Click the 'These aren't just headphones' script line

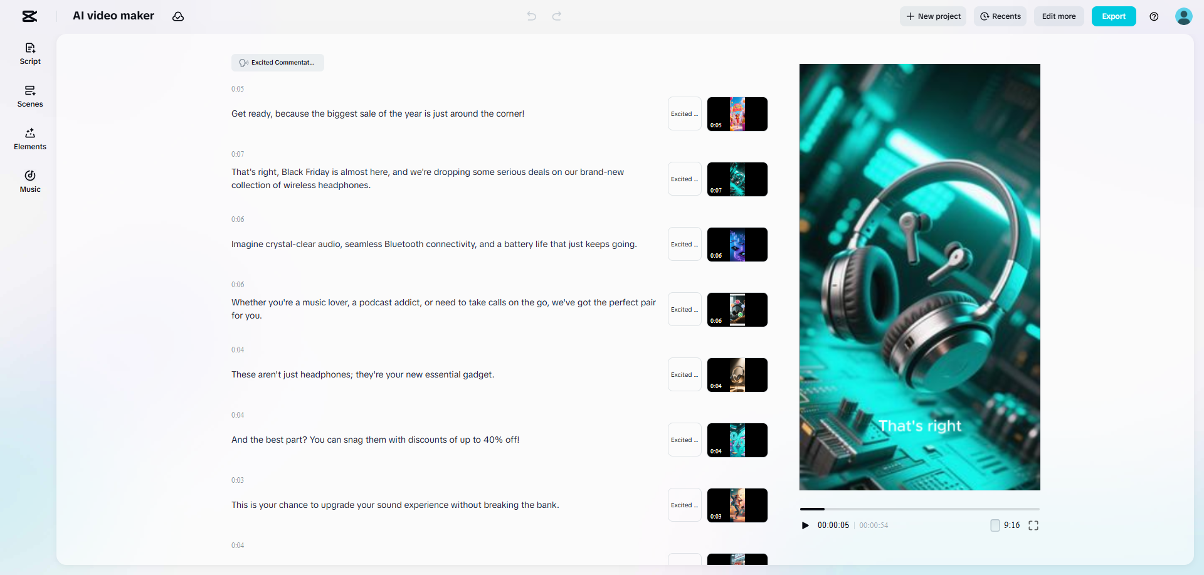pyautogui.click(x=362, y=375)
